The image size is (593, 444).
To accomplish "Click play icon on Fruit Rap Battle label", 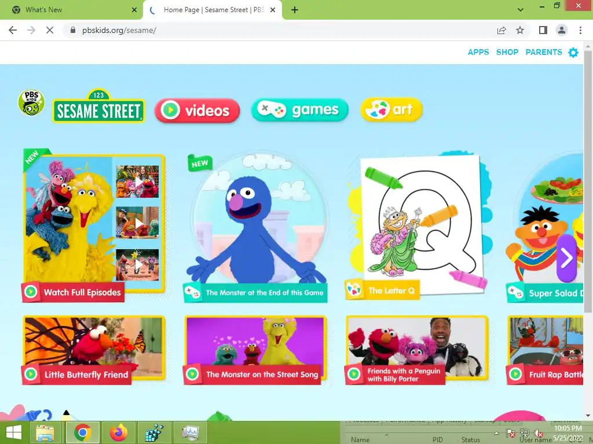I will tap(515, 374).
